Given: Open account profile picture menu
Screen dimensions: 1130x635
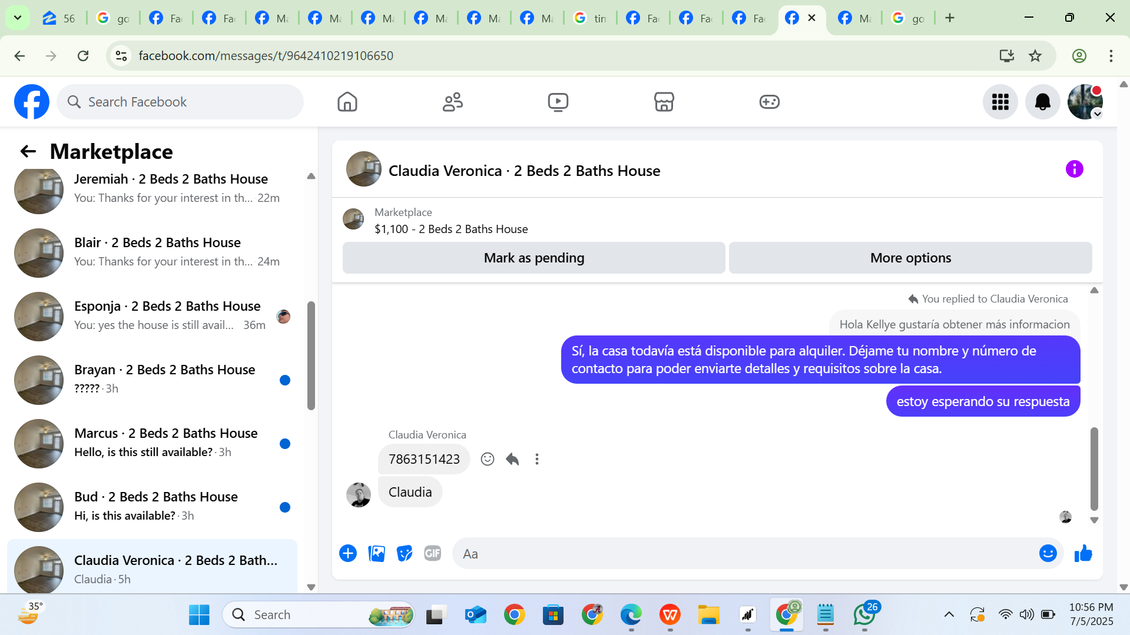Looking at the screenshot, I should click(1085, 102).
